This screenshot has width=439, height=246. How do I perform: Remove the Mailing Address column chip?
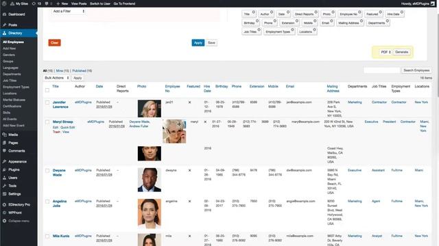[361, 21]
